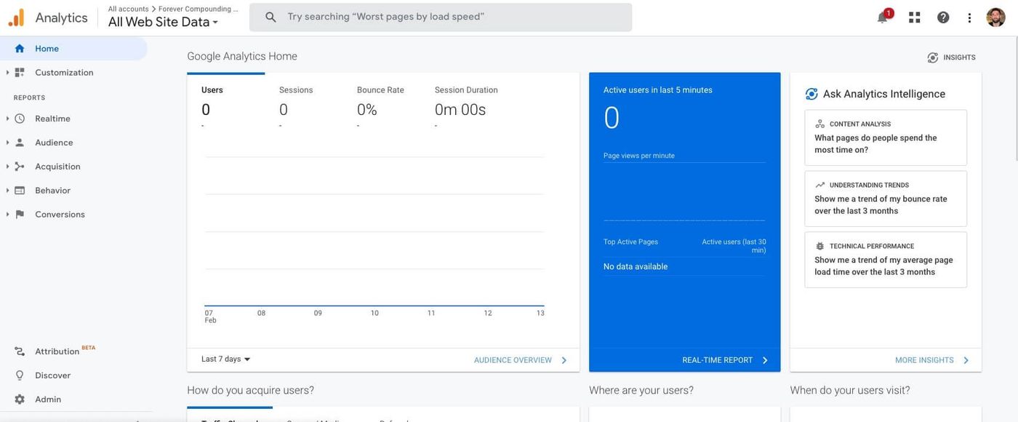Screen dimensions: 1018x422
Task: Click the arrow beside Audience Overview
Action: point(564,360)
